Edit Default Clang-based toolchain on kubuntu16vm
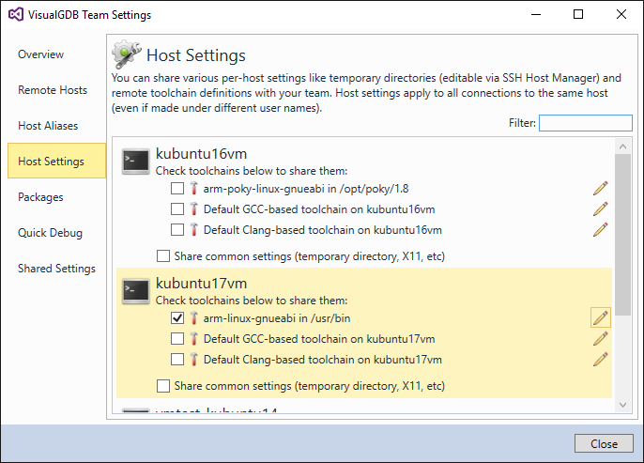The image size is (644, 463). (600, 230)
